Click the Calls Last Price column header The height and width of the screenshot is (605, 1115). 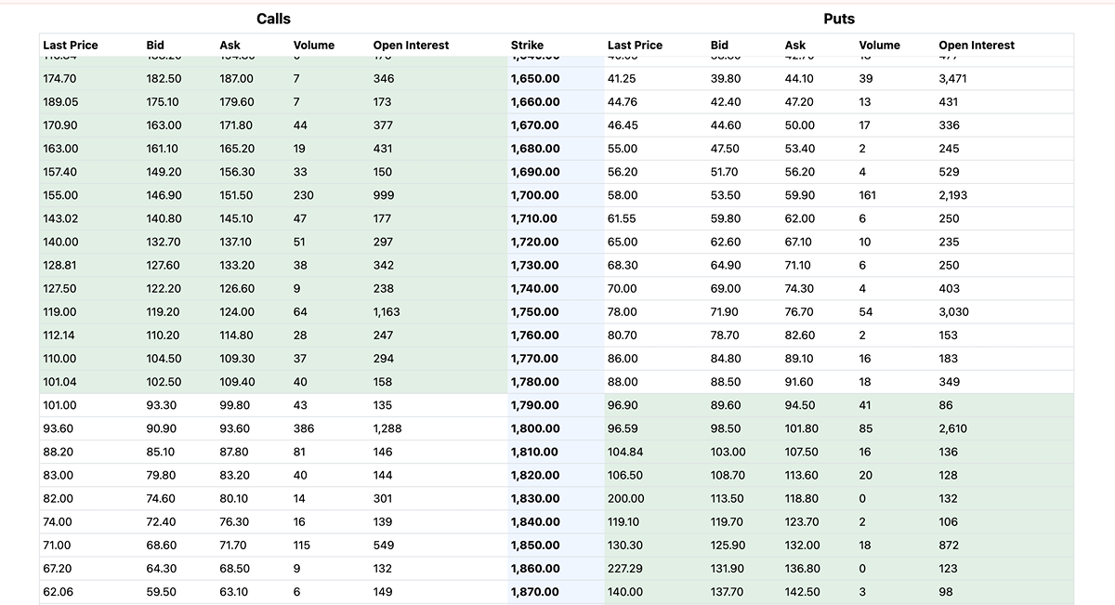[71, 45]
